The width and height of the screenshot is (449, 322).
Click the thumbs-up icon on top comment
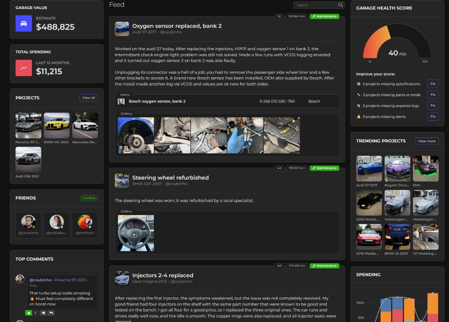(28, 313)
